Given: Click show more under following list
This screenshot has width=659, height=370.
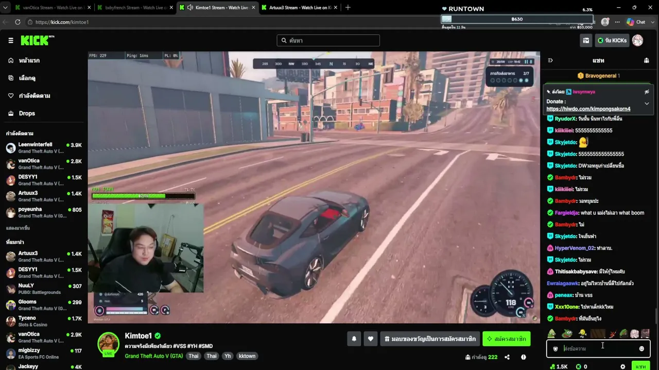Looking at the screenshot, I should (18, 228).
